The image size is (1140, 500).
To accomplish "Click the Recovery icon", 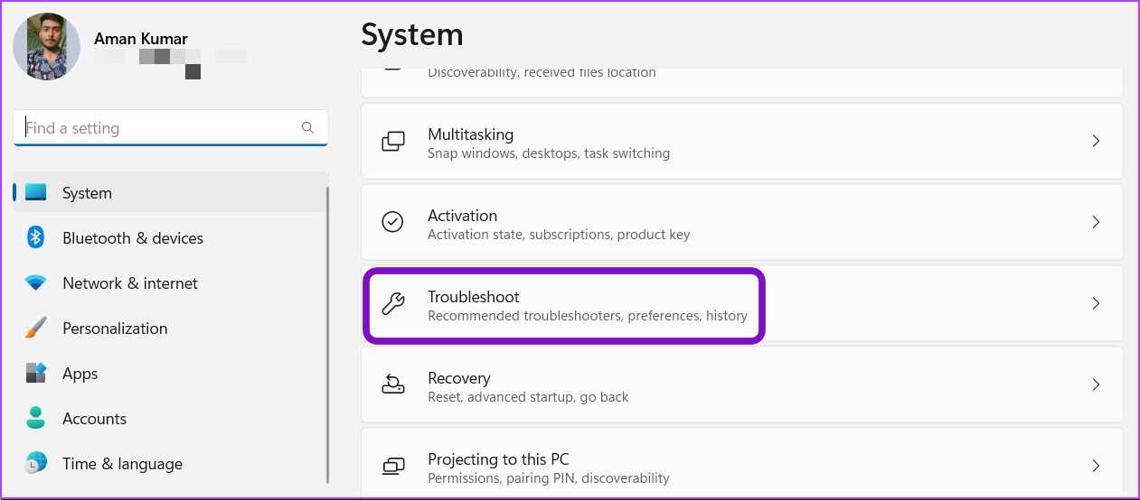I will tap(392, 385).
